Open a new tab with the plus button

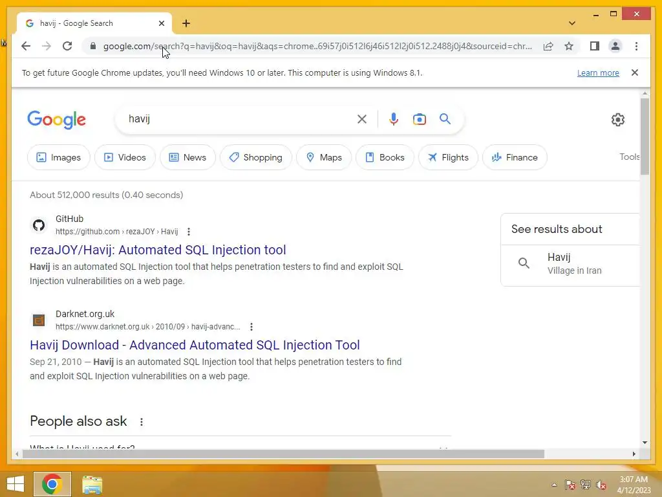[186, 23]
